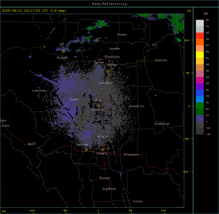
Task: Click the Olds town label
Action: coord(99,100)
